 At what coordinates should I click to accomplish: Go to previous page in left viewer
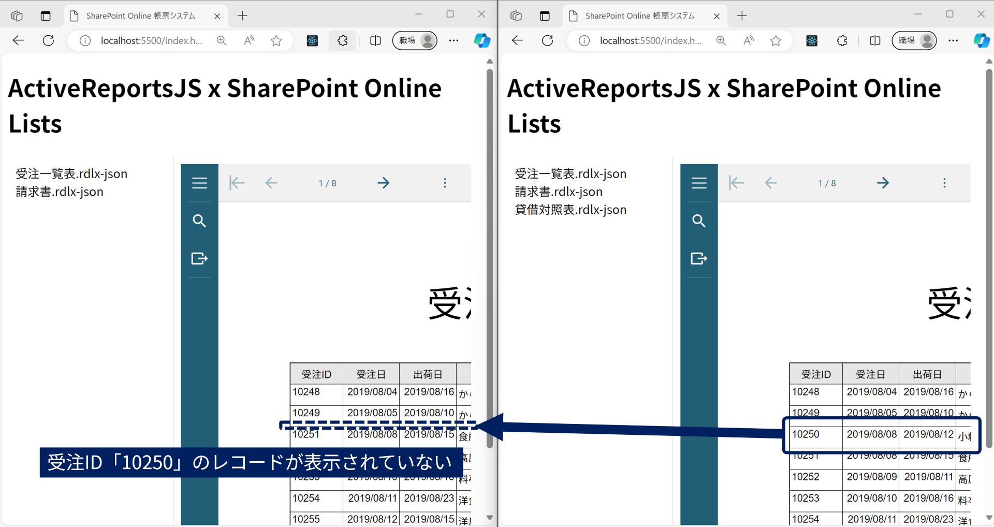click(271, 183)
